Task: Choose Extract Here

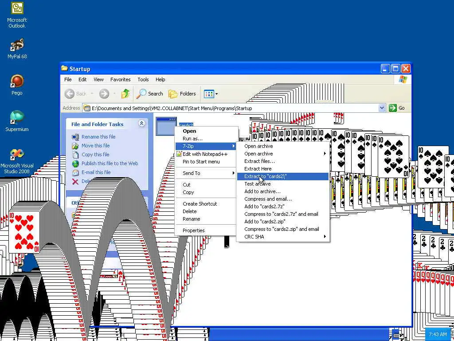Action: (283, 169)
